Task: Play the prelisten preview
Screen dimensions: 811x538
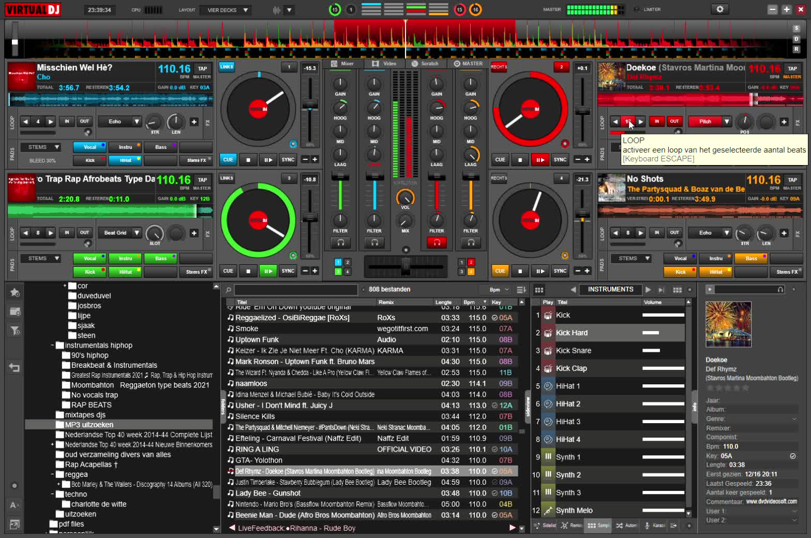Action: (710, 290)
